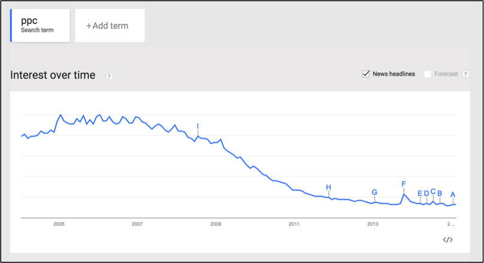Viewport: 484px width, 263px height.
Task: Select the ppc search term card
Action: click(x=40, y=25)
